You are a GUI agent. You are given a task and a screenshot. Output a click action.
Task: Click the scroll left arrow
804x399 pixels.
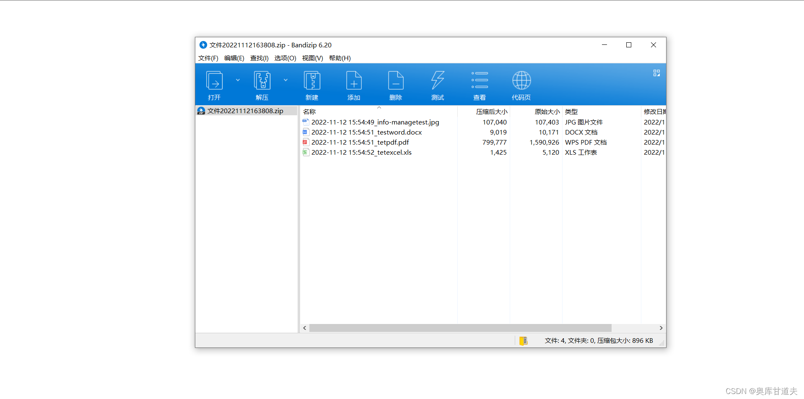[305, 328]
